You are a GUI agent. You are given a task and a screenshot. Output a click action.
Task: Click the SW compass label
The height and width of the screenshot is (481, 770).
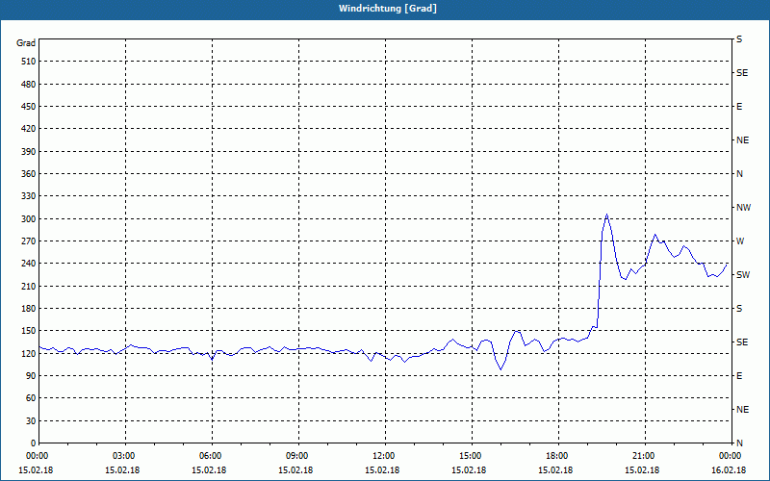coord(743,275)
